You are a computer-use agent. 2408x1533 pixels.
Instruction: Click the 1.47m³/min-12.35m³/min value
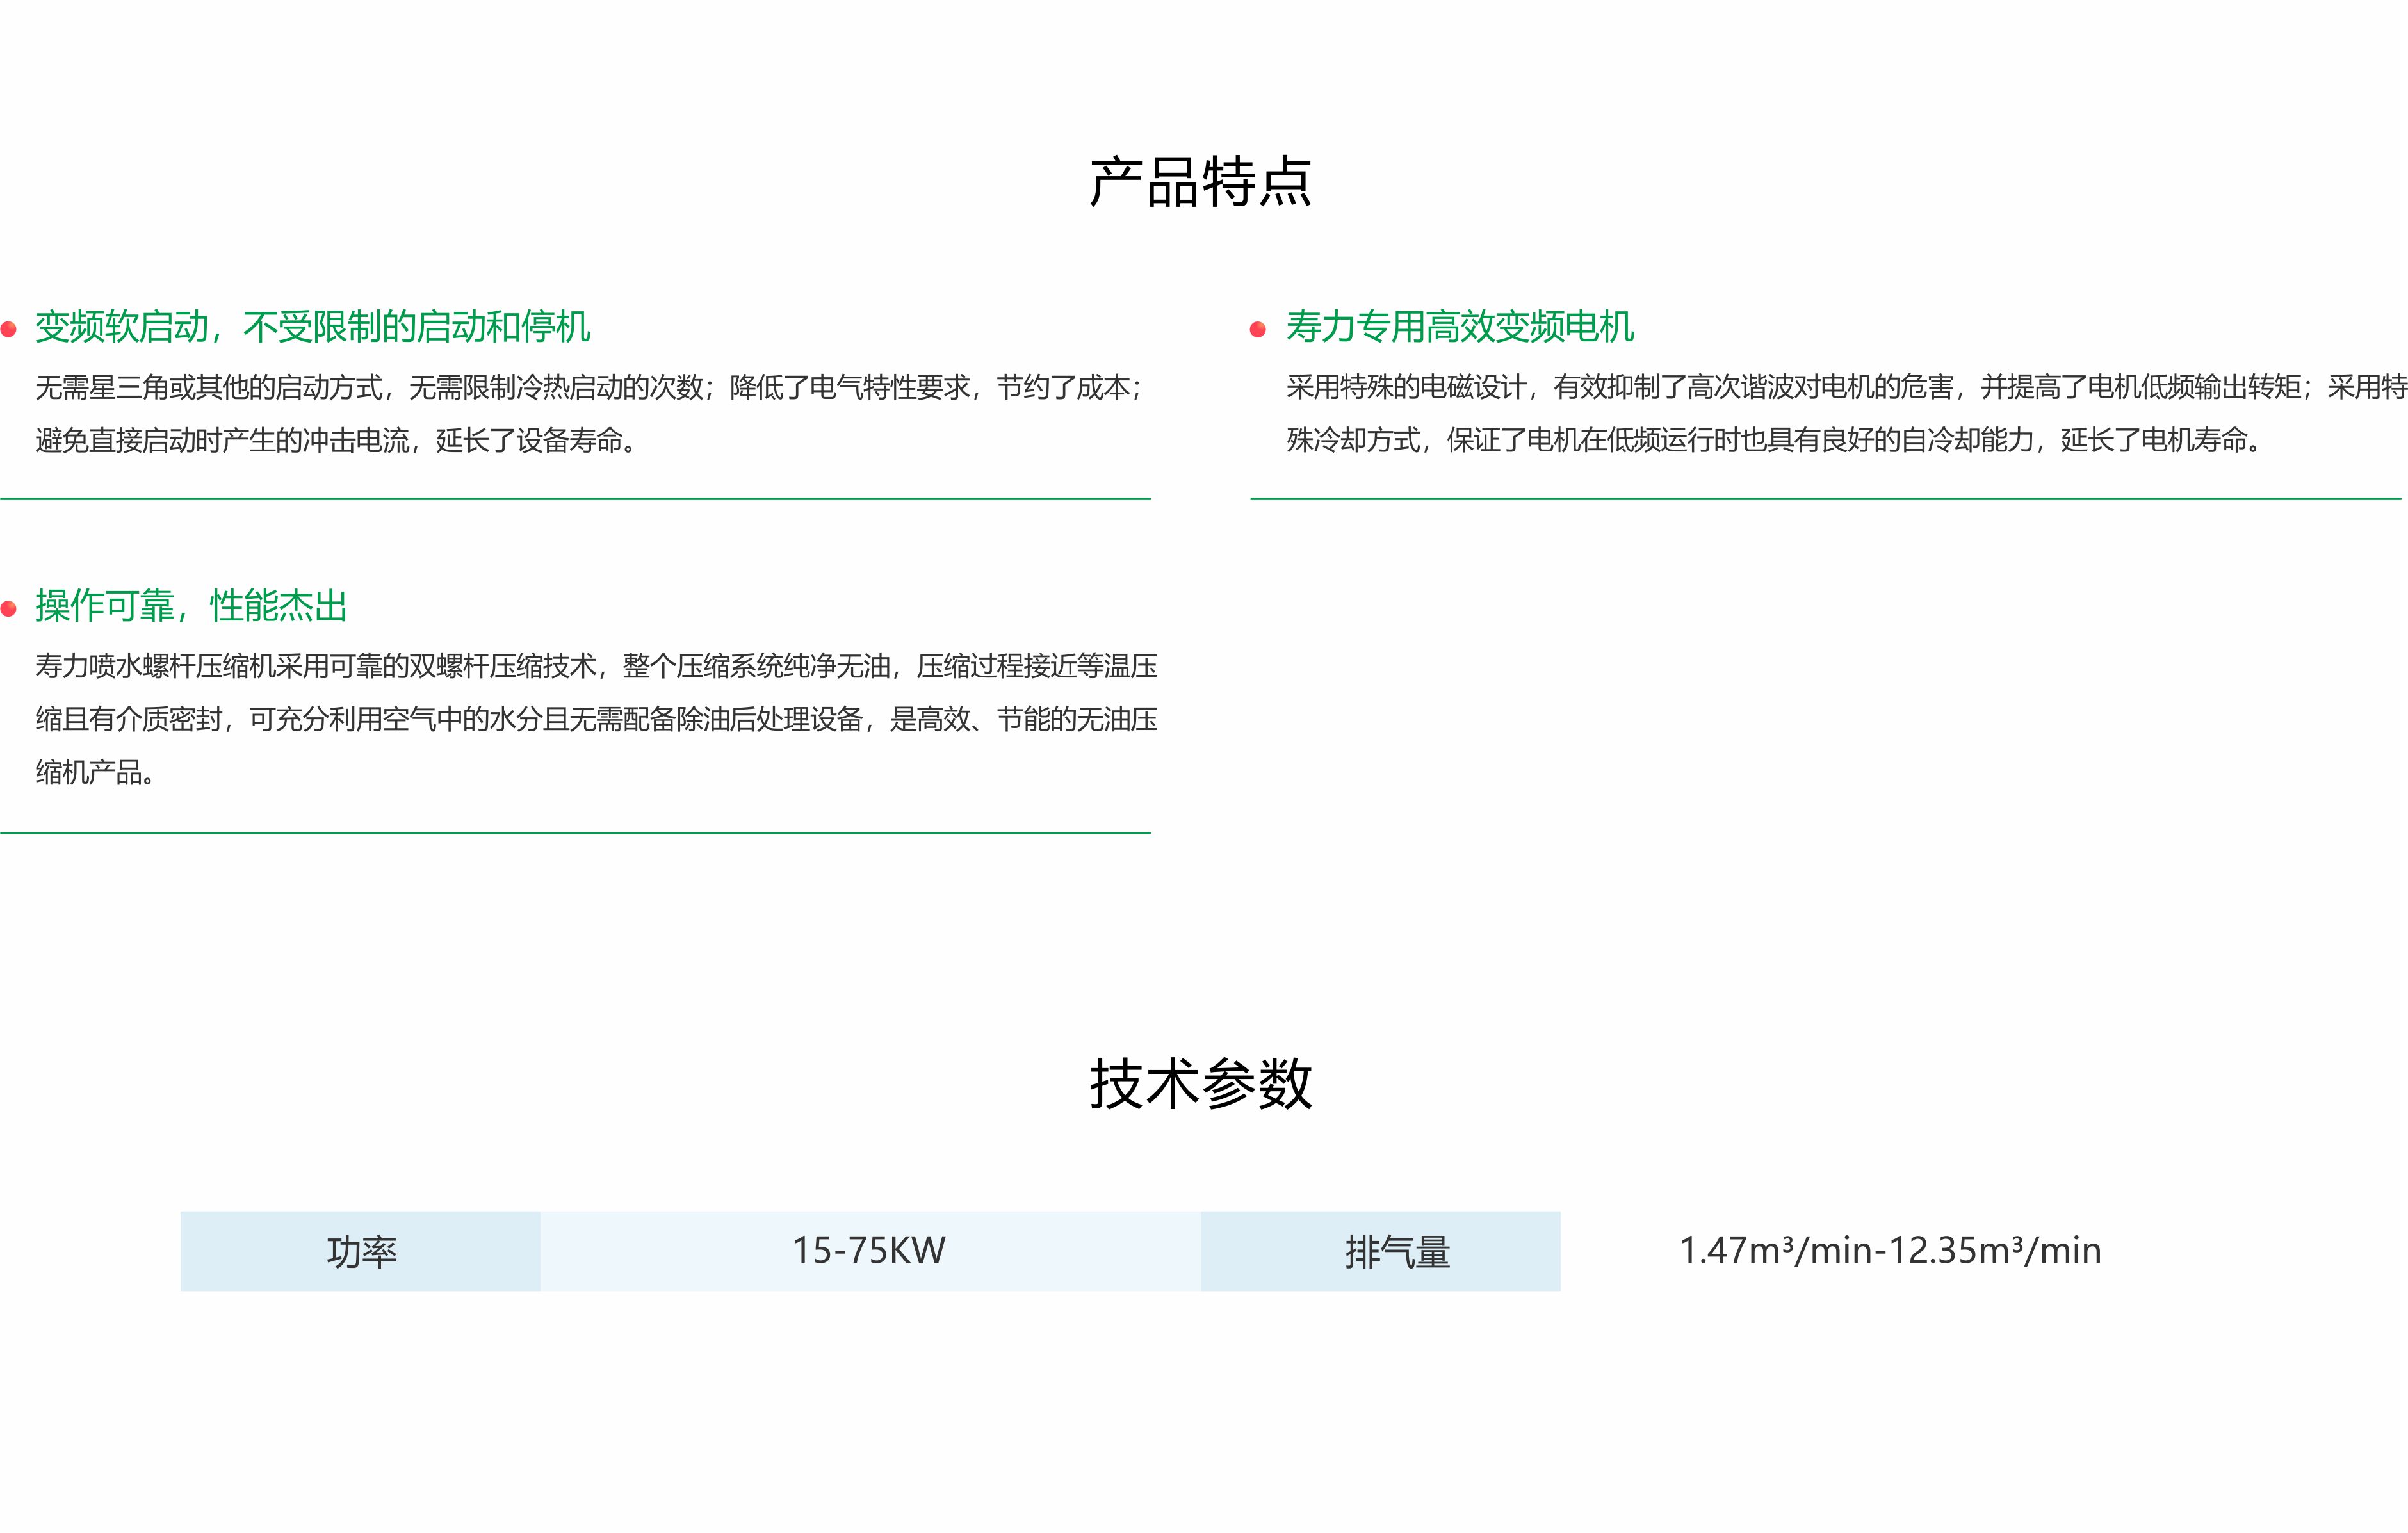tap(1890, 1251)
